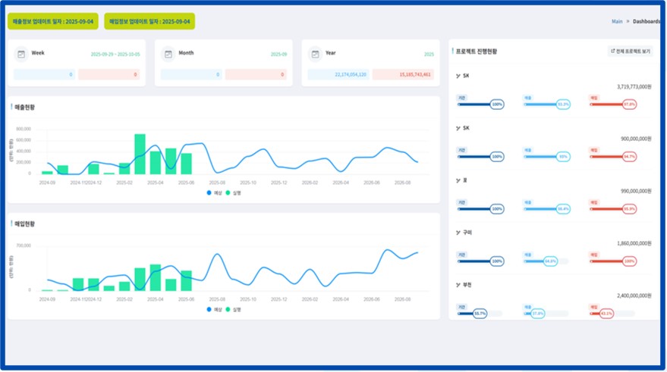Click the Week calendar icon
The image size is (667, 372).
pos(21,55)
